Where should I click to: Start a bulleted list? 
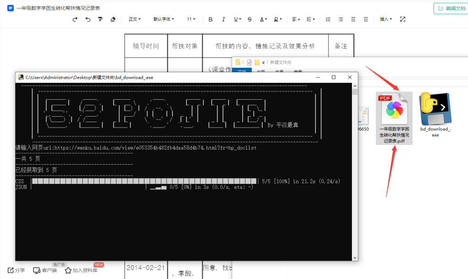coord(341,19)
